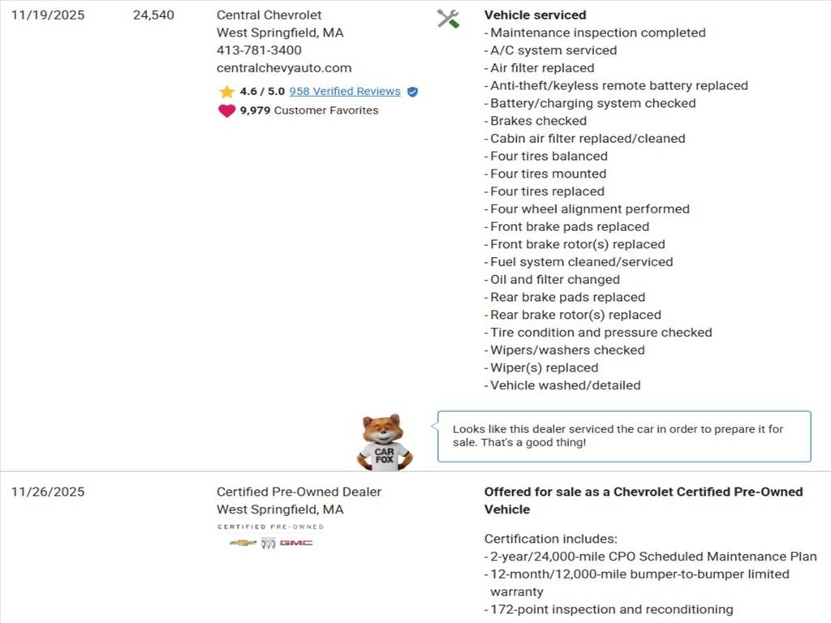The height and width of the screenshot is (623, 831).
Task: Click the 413-781-3400 phone number
Action: (x=259, y=50)
